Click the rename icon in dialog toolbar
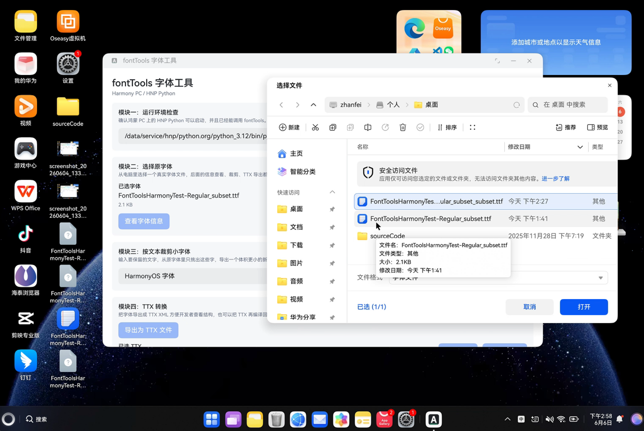 368,128
